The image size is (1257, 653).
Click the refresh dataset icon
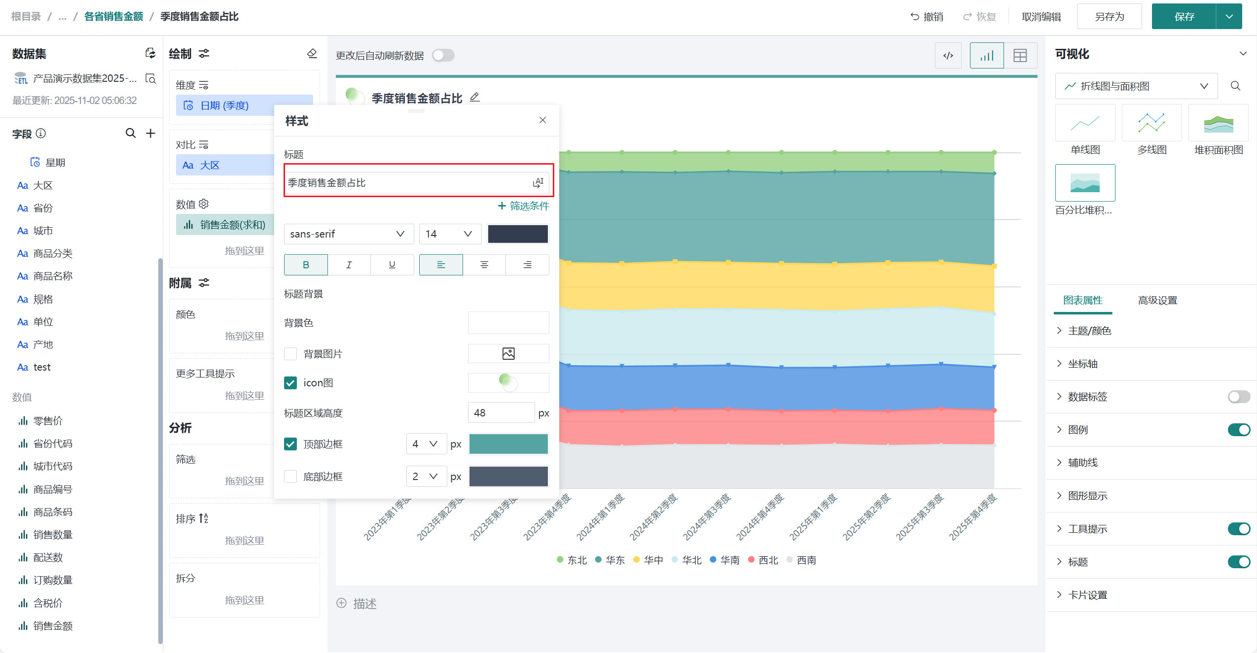150,53
